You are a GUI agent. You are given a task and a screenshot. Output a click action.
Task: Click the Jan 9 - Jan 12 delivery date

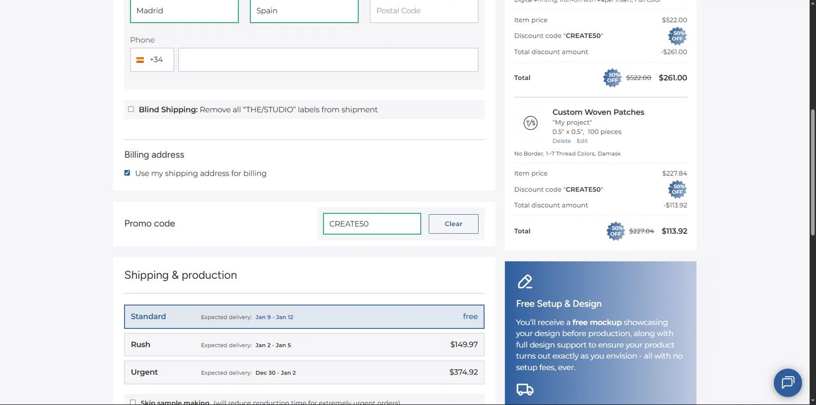(x=274, y=317)
